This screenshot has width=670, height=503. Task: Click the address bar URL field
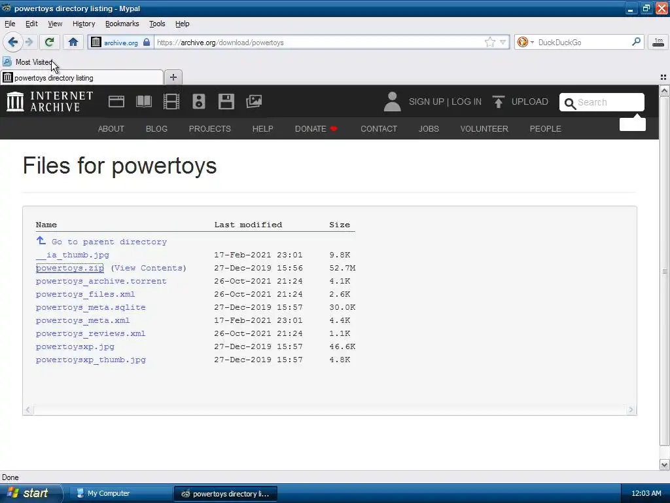(x=319, y=43)
